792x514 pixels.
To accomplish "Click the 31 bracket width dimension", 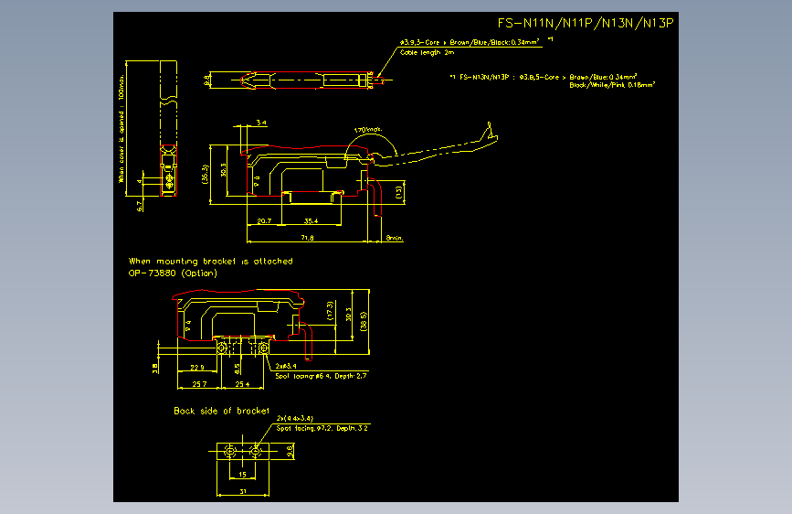I will [x=243, y=491].
